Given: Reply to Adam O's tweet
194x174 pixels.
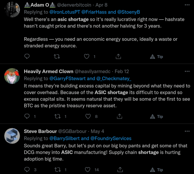Looking at the screenshot, I should [27, 56].
